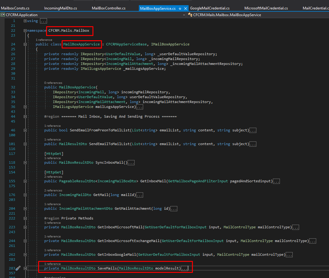
Task: Collapse the Mail Inbox region
Action: (x=25, y=116)
